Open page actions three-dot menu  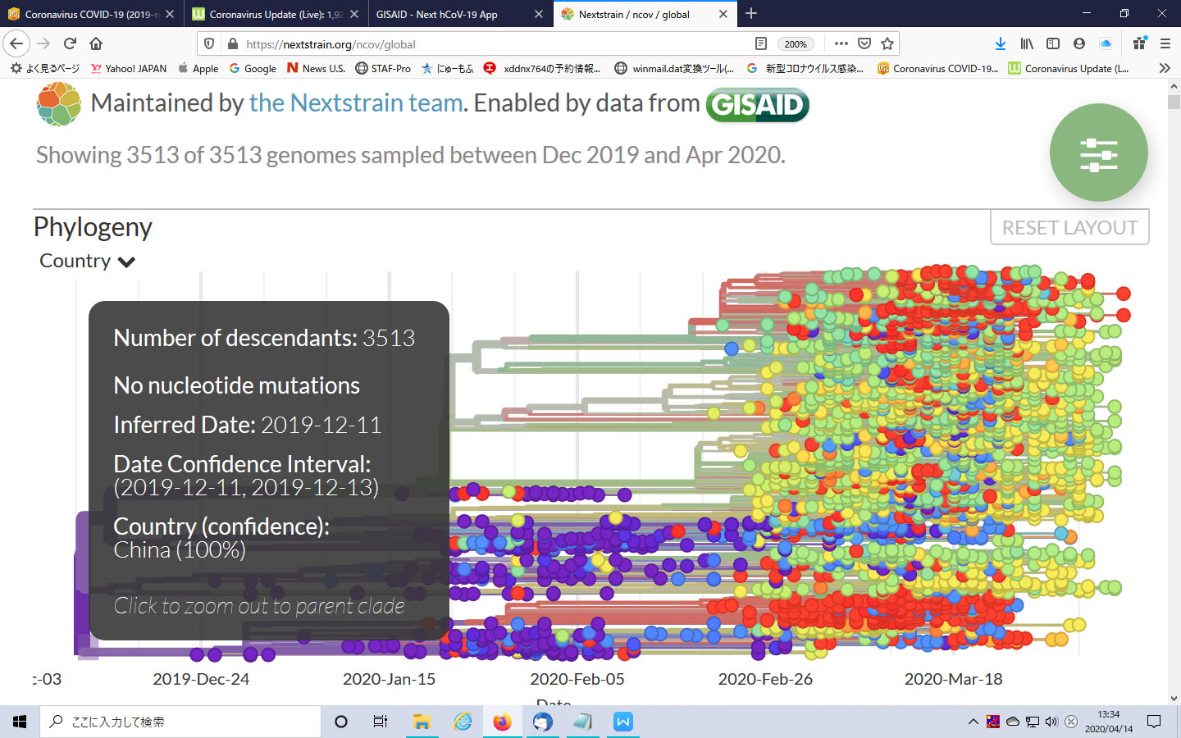pos(841,43)
